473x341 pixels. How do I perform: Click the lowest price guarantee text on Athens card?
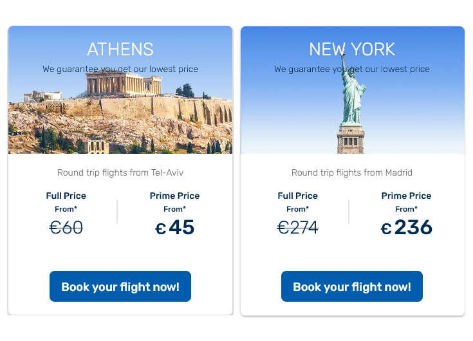[120, 69]
